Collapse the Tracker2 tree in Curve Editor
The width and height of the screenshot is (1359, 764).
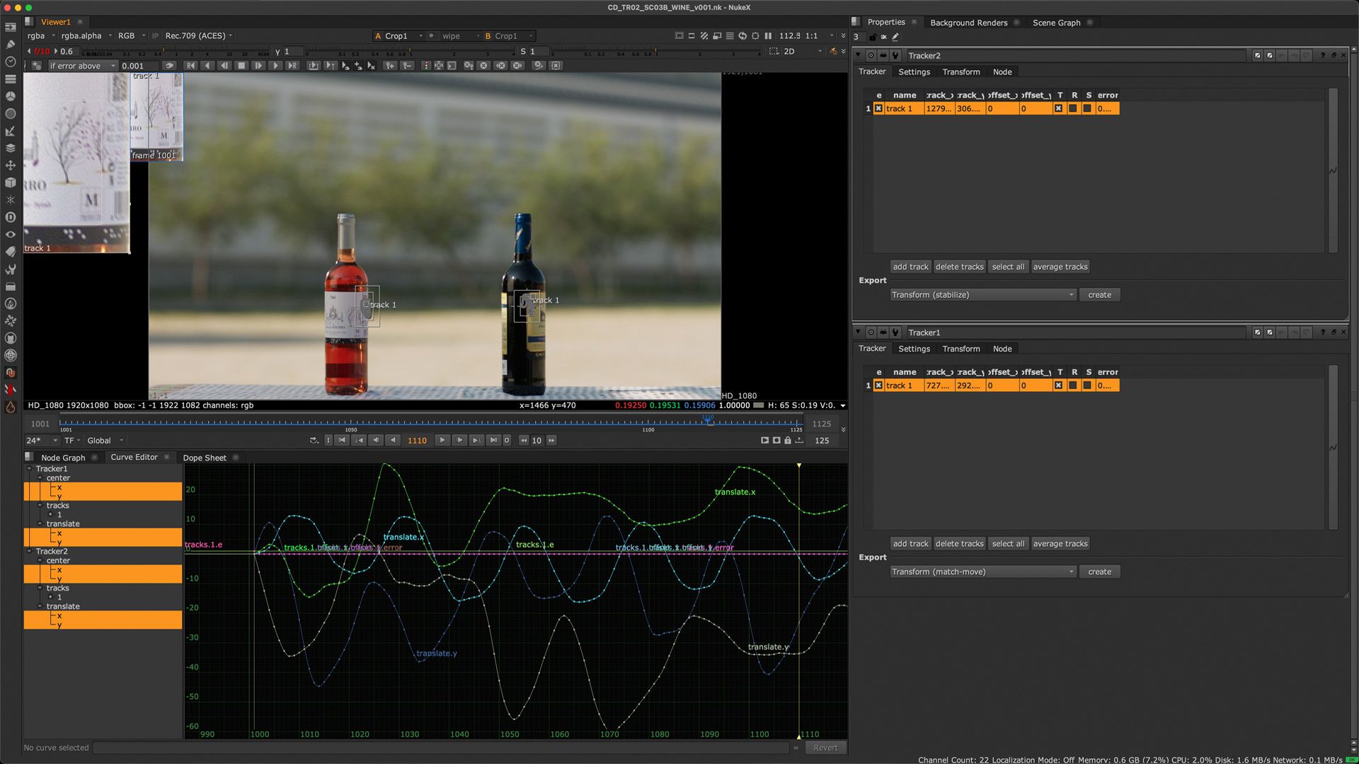click(29, 551)
